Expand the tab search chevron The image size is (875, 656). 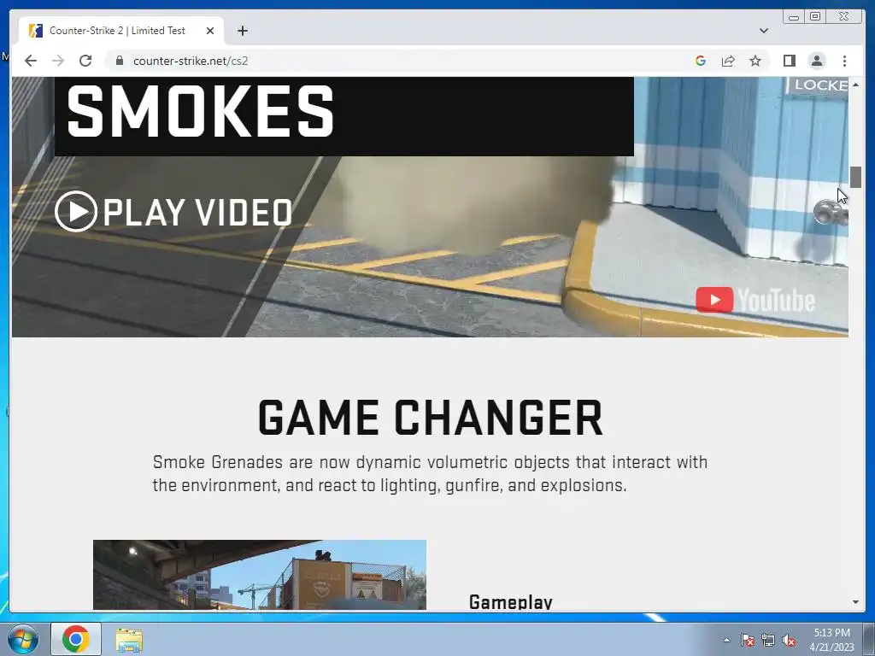[x=764, y=31]
